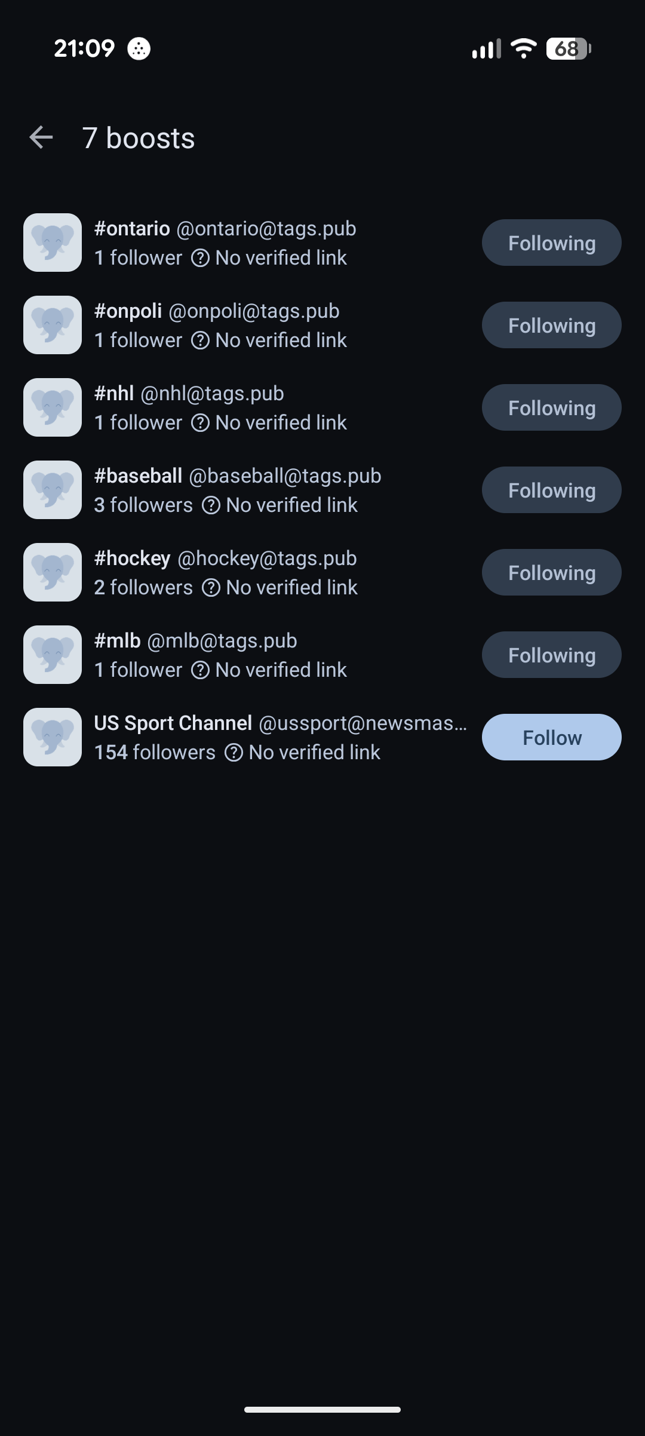Tap the #baseball elephant avatar
The height and width of the screenshot is (1436, 645).
[x=53, y=490]
